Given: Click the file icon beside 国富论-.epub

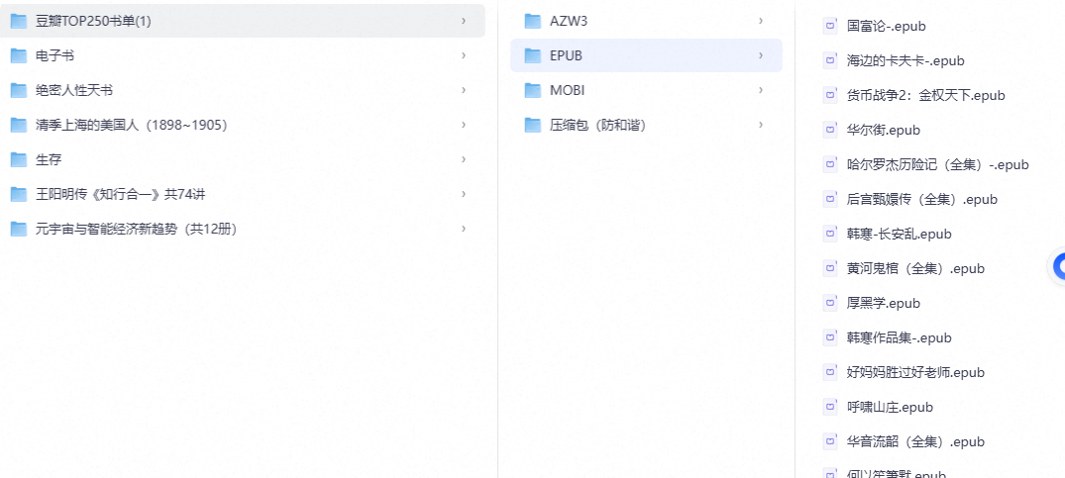Looking at the screenshot, I should pos(830,26).
